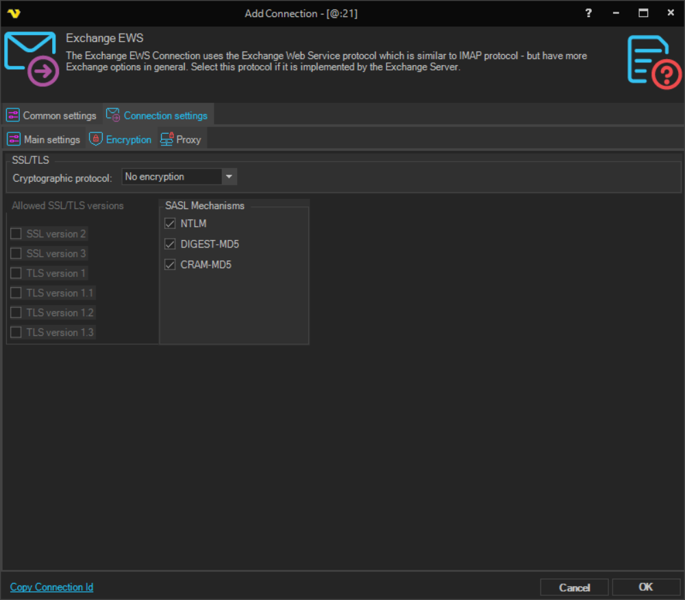Expand the Cryptographic protocol dropdown arrow
The height and width of the screenshot is (600, 685).
pos(229,177)
